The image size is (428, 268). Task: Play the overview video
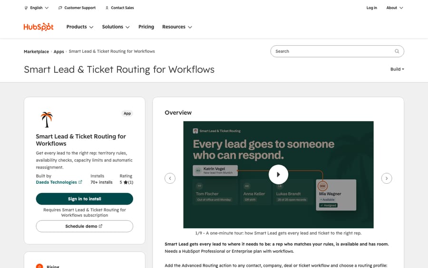pyautogui.click(x=278, y=174)
